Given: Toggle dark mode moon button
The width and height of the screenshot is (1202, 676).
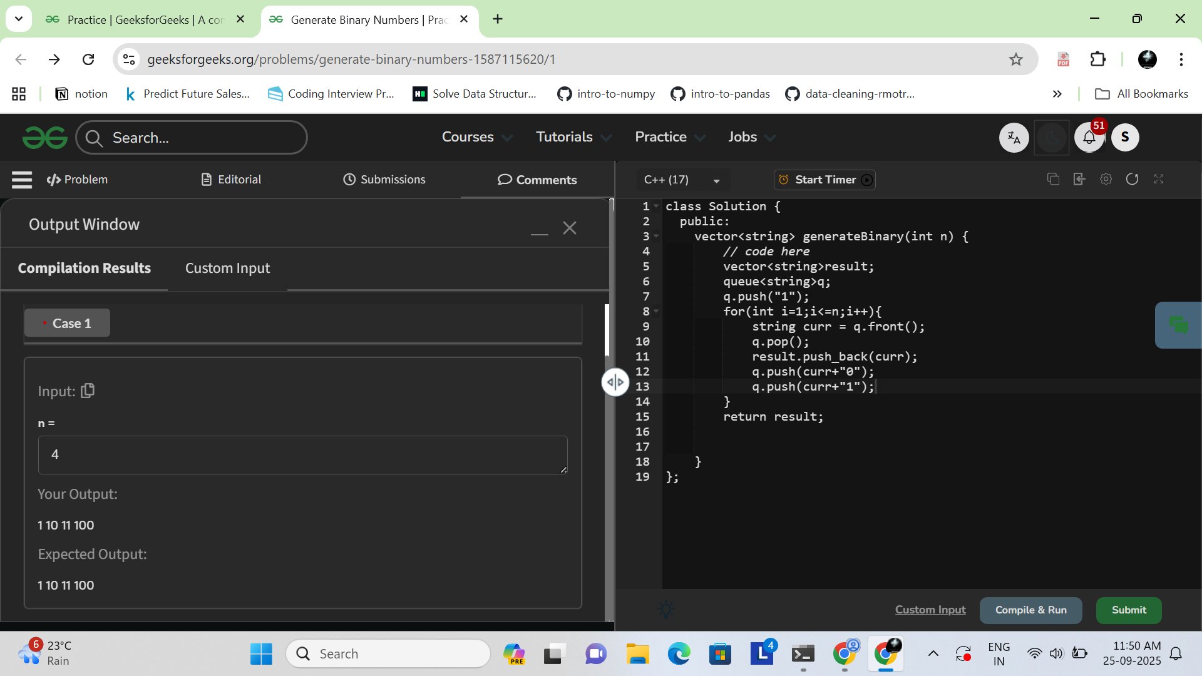Looking at the screenshot, I should coord(1052,138).
